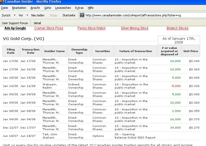The image size is (206, 146).
Task: Click the 20,000 acquired value
Action: [175, 103]
